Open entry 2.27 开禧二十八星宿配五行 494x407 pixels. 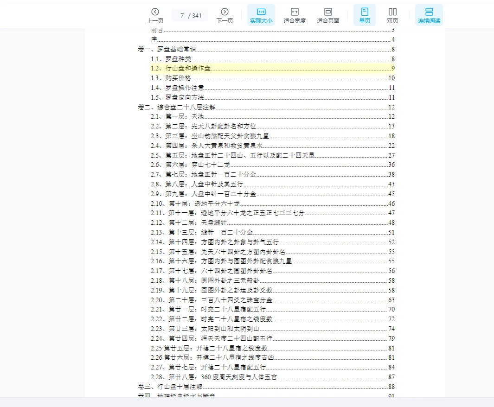273,367
